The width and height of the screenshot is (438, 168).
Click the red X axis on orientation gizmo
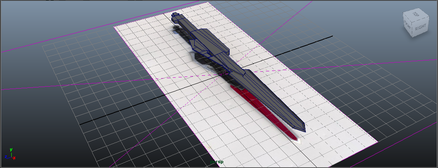(14, 157)
